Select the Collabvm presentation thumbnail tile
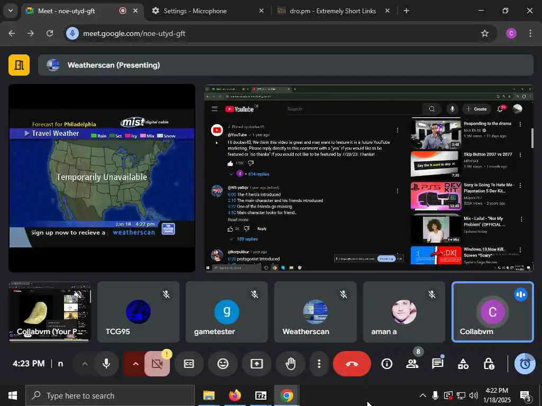Screen dimensions: 542x406 coord(50,312)
